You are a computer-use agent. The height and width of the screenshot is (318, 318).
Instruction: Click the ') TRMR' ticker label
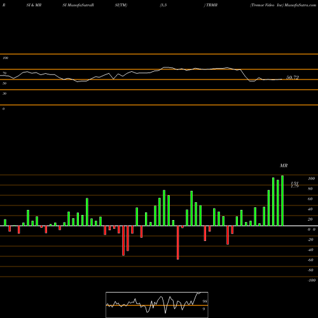pyautogui.click(x=211, y=5)
